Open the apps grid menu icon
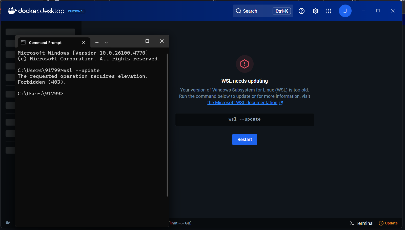405x230 pixels. point(329,11)
